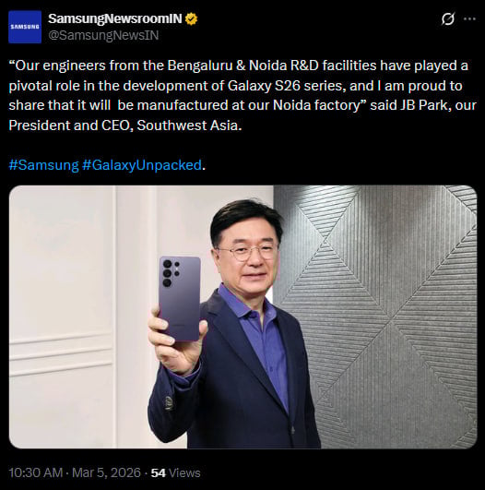
Task: Click the 10:30 AM post time
Action: [36, 472]
